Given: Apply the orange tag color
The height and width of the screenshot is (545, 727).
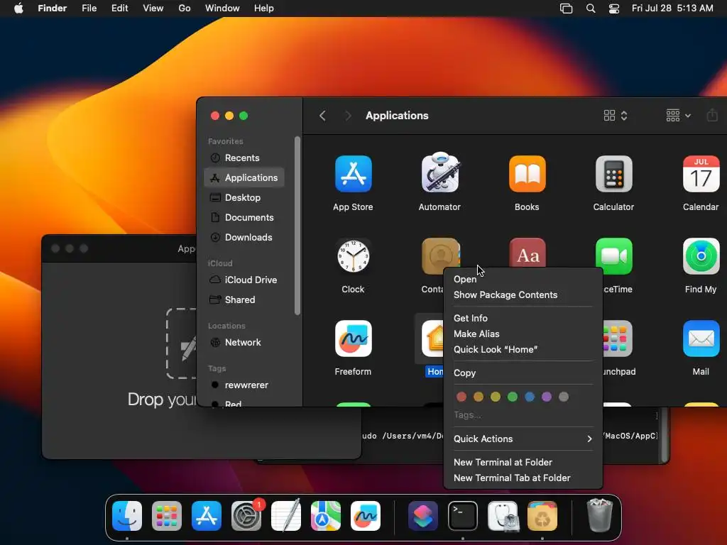Looking at the screenshot, I should click(479, 397).
